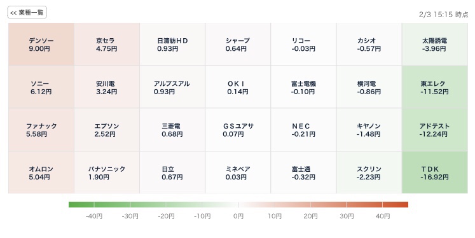475x238 pixels.
Task: Open the 日立 0.67円 tile
Action: coord(172,172)
